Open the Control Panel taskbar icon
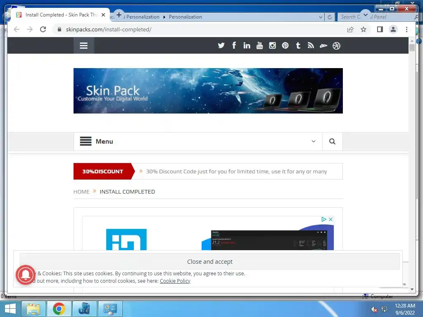Viewport: 423px width, 317px height. point(110,309)
